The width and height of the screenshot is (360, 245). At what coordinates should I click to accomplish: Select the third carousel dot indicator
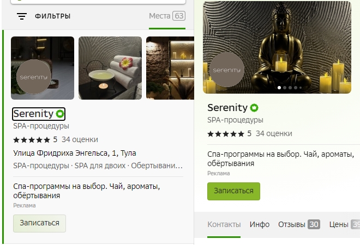[x=290, y=88]
